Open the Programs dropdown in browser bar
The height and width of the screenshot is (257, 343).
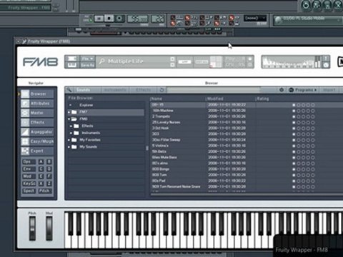point(303,90)
